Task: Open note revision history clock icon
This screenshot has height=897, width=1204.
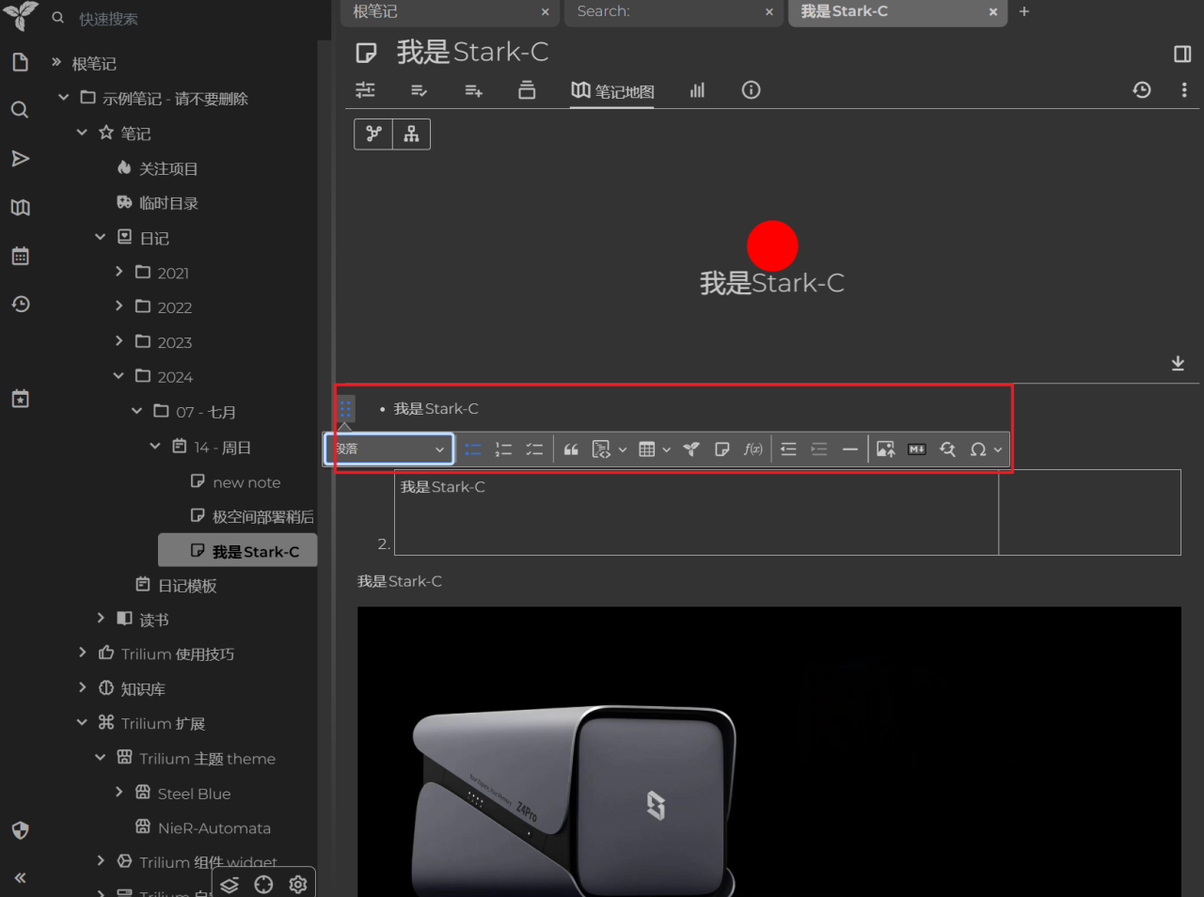Action: pyautogui.click(x=1141, y=89)
